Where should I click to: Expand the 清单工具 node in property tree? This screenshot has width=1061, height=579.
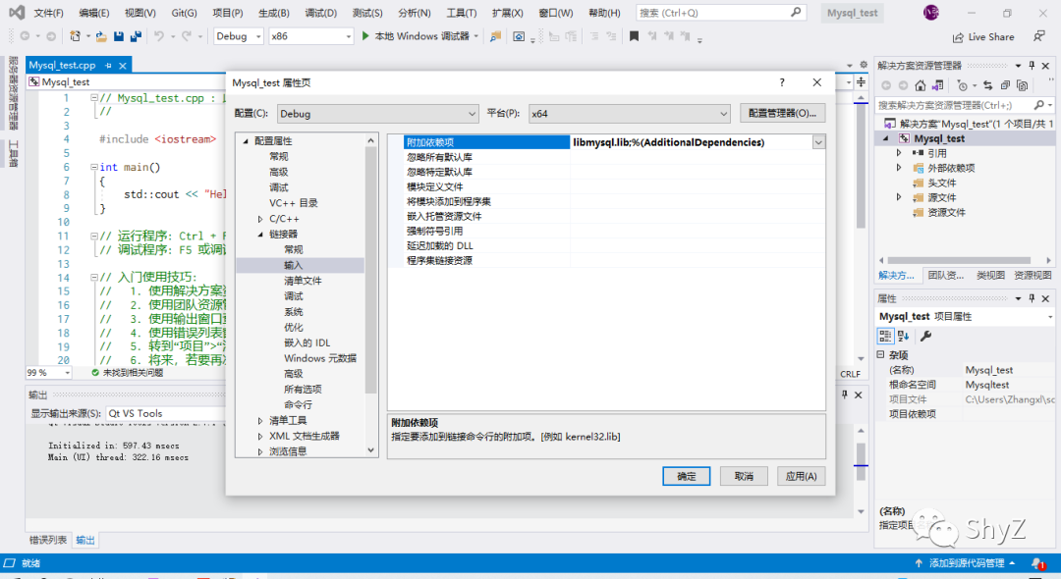pos(260,420)
